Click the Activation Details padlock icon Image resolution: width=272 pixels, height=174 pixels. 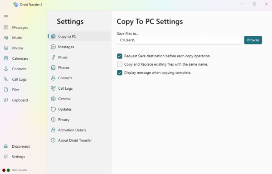[x=53, y=130]
